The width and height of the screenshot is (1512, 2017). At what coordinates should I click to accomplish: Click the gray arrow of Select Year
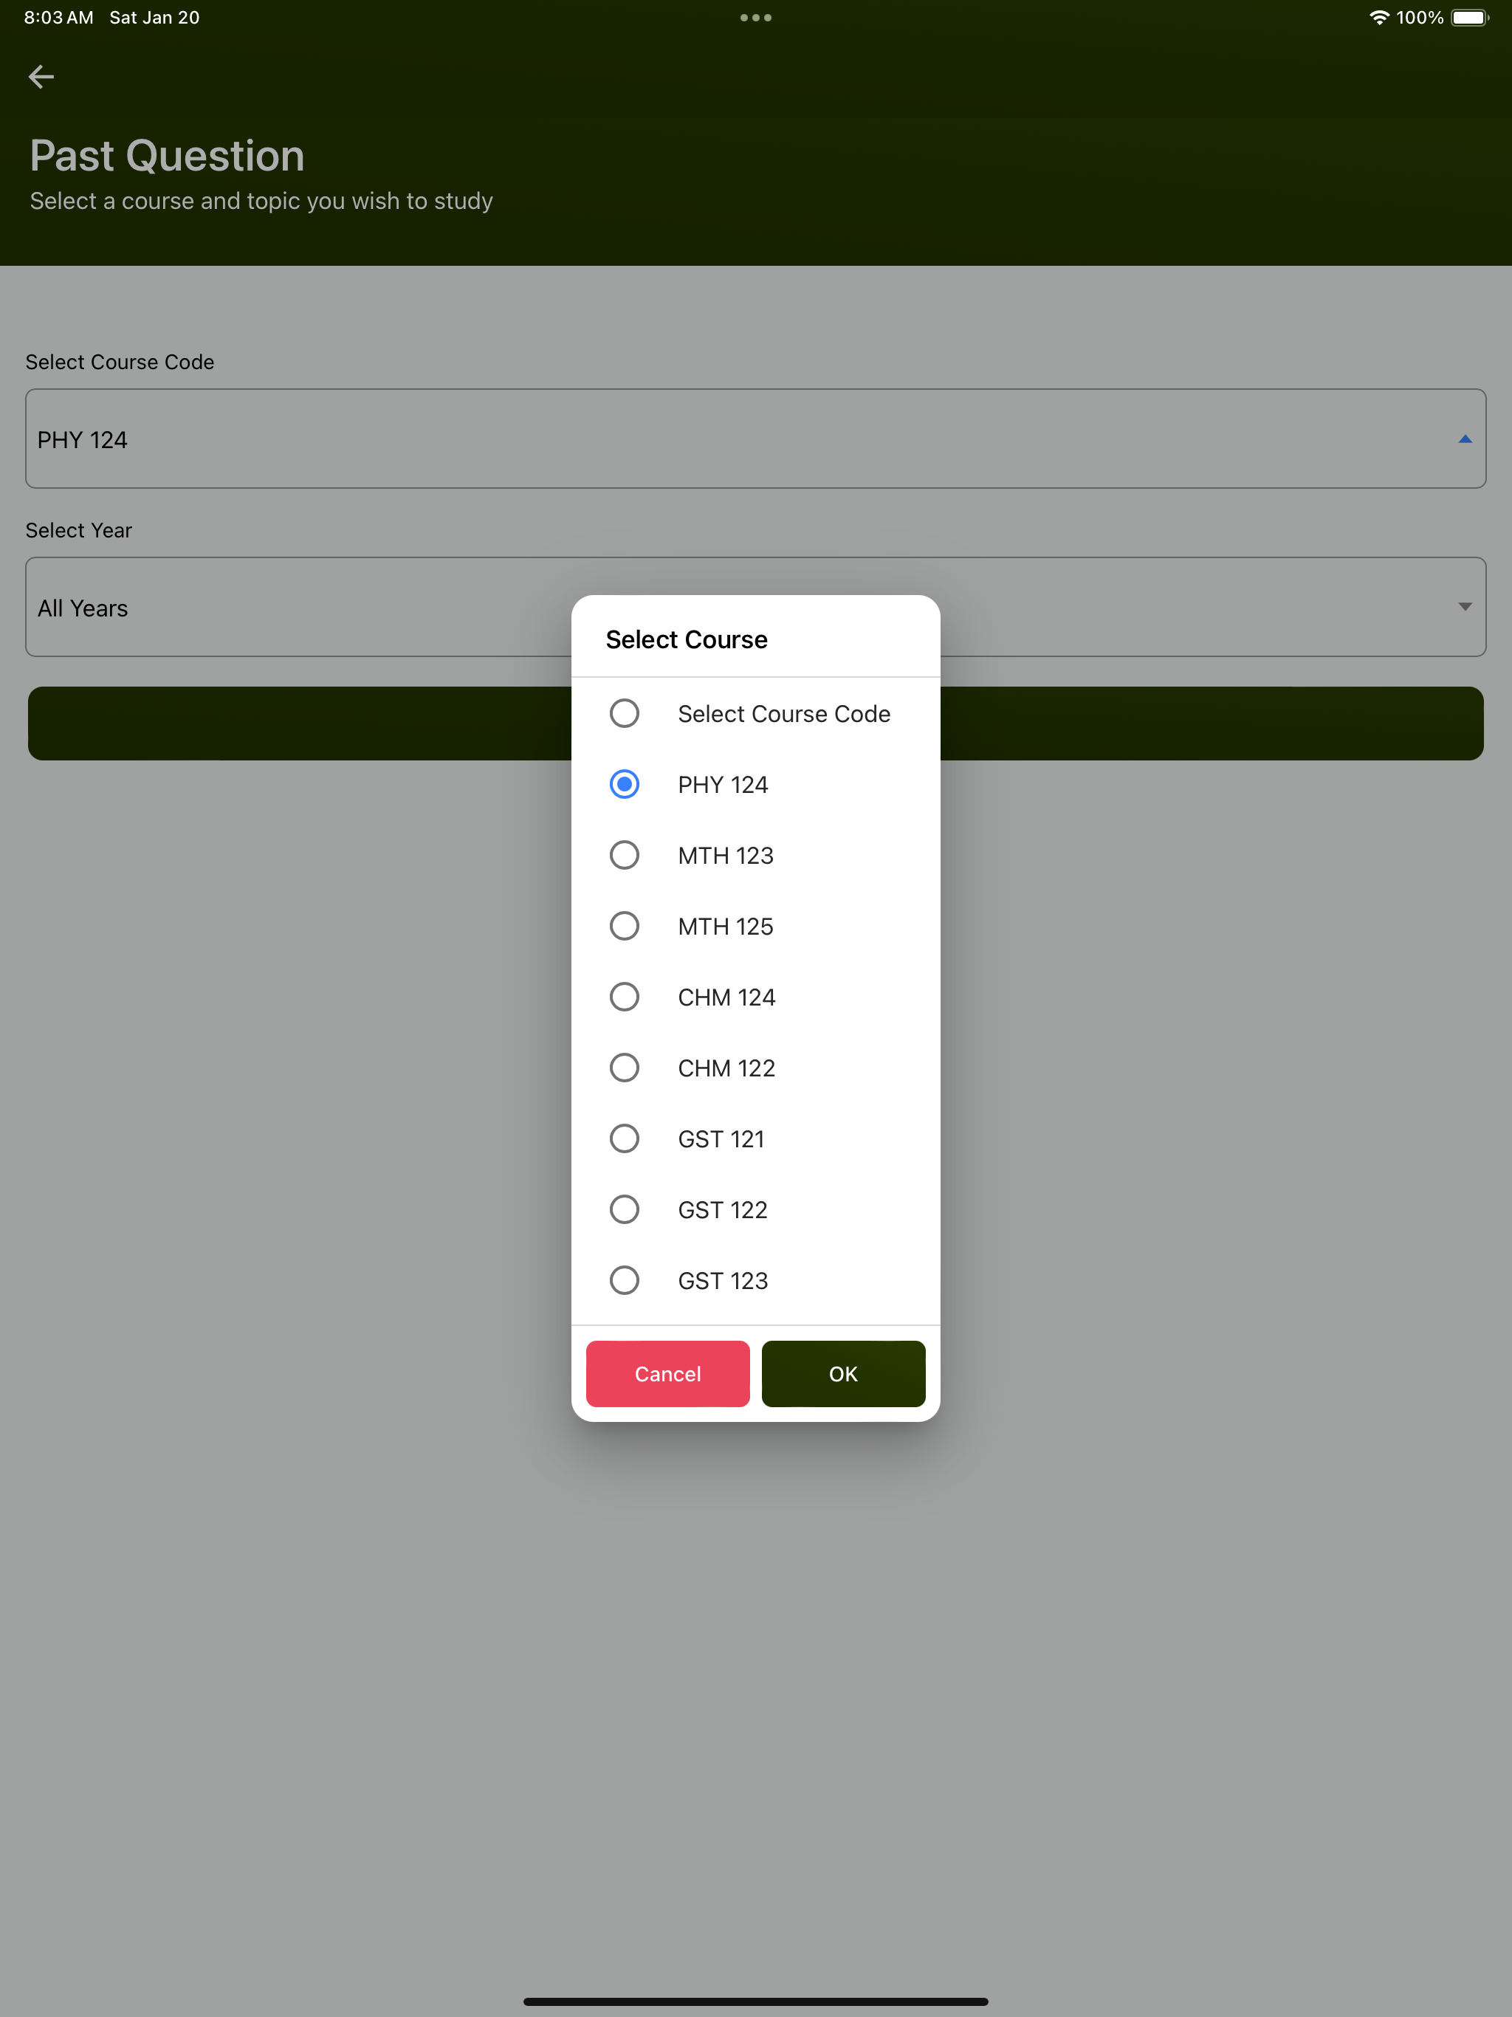click(x=1465, y=606)
